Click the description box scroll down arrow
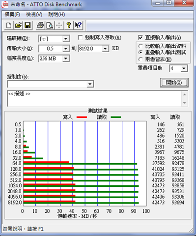 185,103
